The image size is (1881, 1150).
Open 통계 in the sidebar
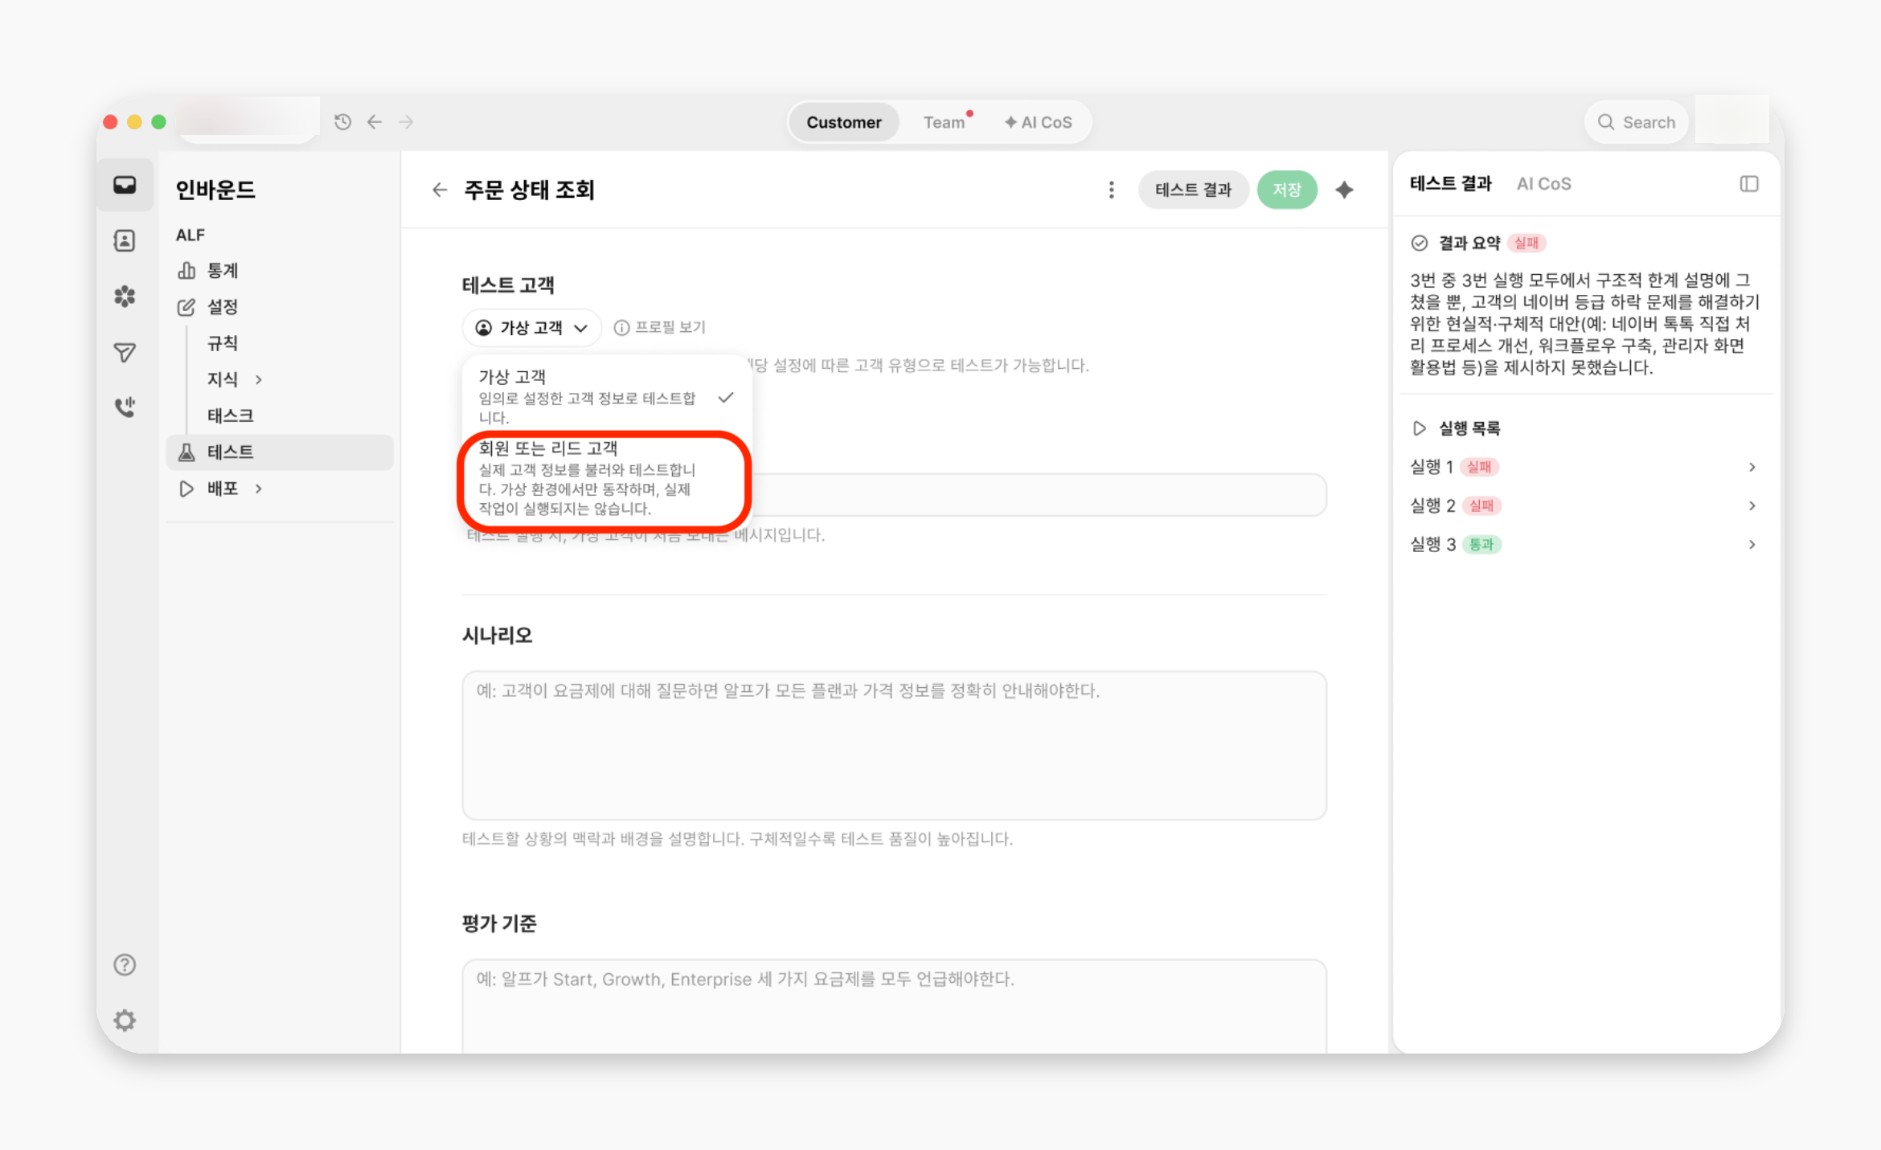[223, 271]
